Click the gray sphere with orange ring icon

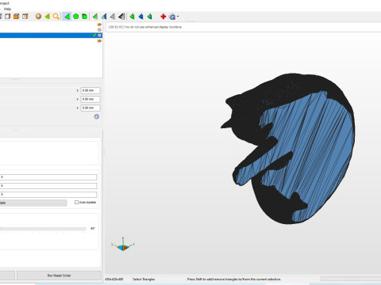pyautogui.click(x=39, y=17)
